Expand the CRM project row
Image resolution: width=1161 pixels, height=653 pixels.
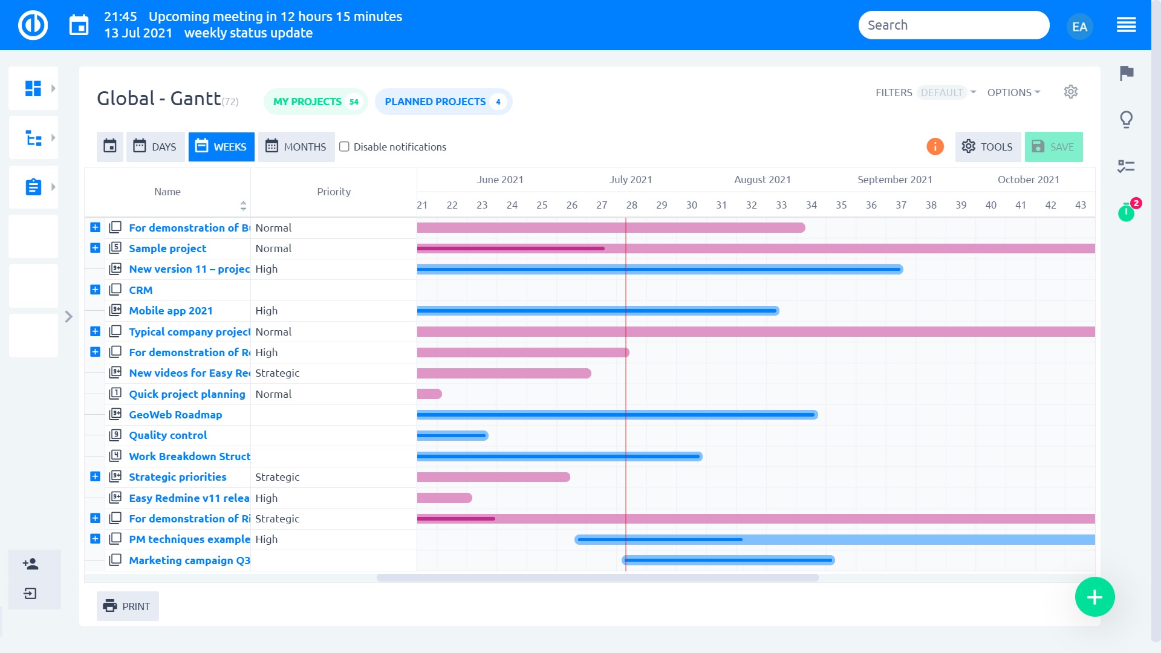[95, 290]
